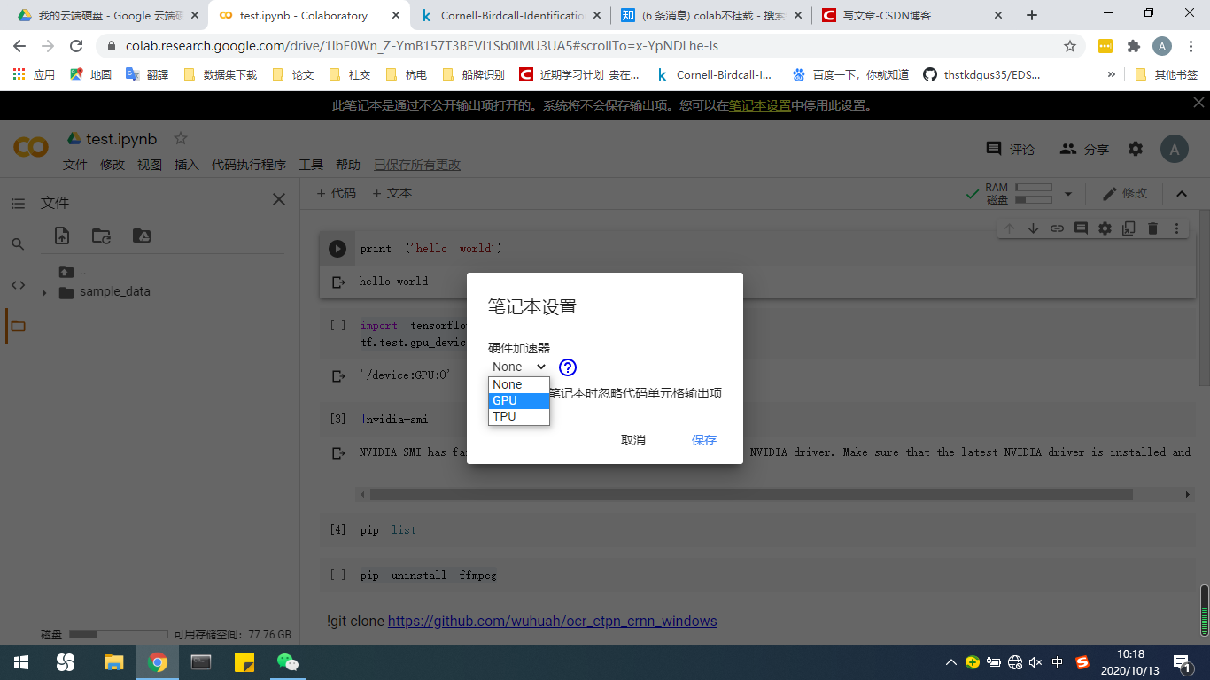Collapse the header with chevron up
Screen dimensions: 1210x680
point(1182,194)
